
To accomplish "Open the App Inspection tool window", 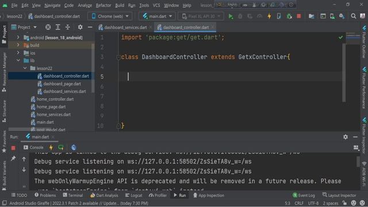I will pos(208,195).
